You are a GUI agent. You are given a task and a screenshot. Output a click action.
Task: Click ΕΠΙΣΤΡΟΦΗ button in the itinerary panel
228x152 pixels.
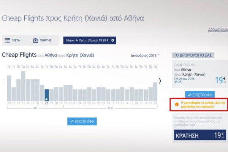pyautogui.click(x=199, y=94)
